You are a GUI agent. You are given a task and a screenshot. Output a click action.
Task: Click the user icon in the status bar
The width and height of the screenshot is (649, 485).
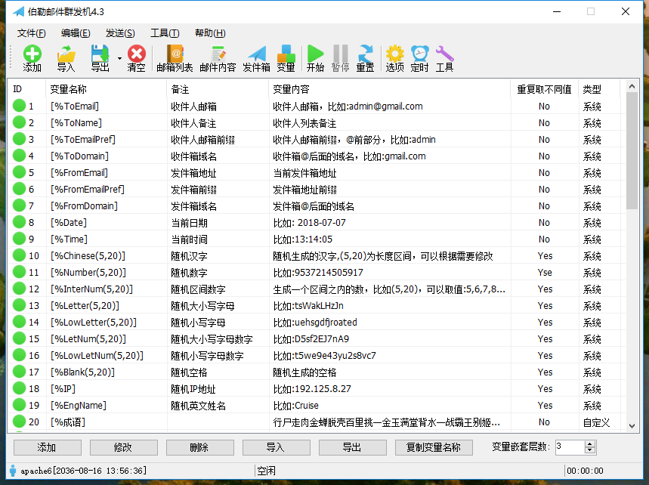coord(13,471)
